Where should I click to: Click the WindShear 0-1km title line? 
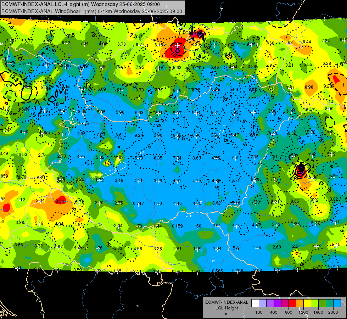(92, 11)
